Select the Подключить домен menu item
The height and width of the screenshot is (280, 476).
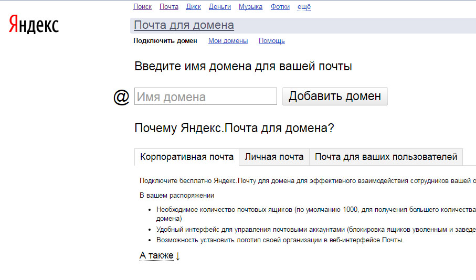(x=165, y=41)
